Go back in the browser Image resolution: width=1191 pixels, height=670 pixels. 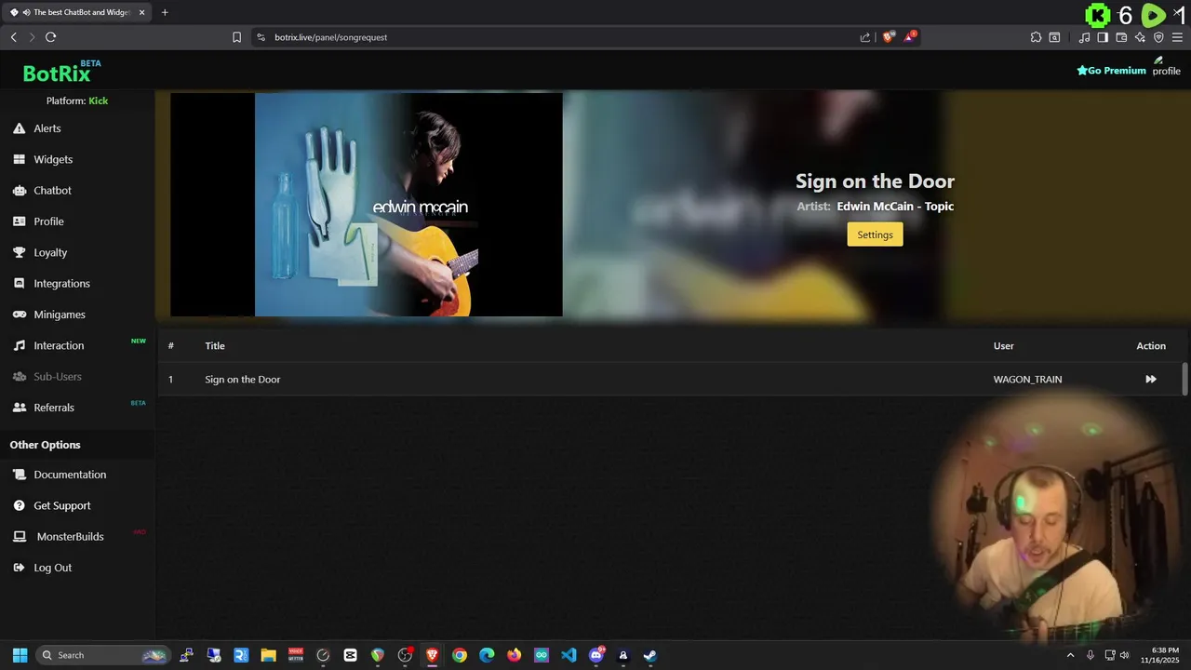[x=13, y=37]
